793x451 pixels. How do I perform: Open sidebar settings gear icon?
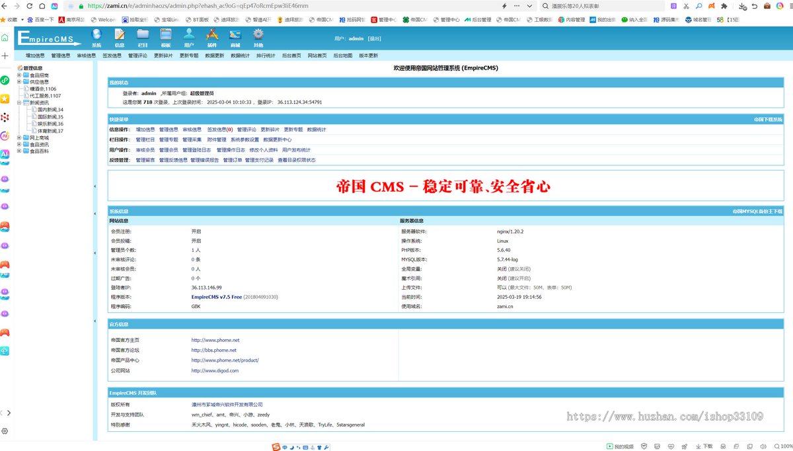[x=5, y=431]
